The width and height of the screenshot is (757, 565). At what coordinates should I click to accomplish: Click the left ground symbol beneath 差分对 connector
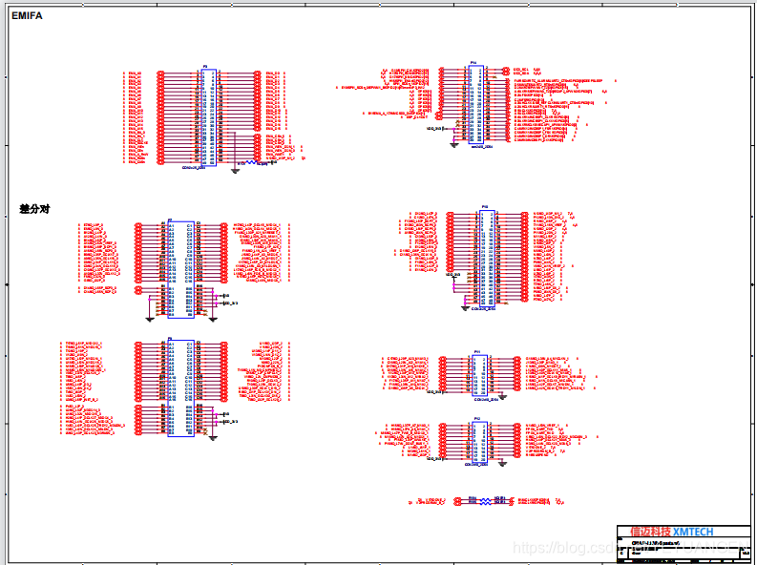(149, 315)
